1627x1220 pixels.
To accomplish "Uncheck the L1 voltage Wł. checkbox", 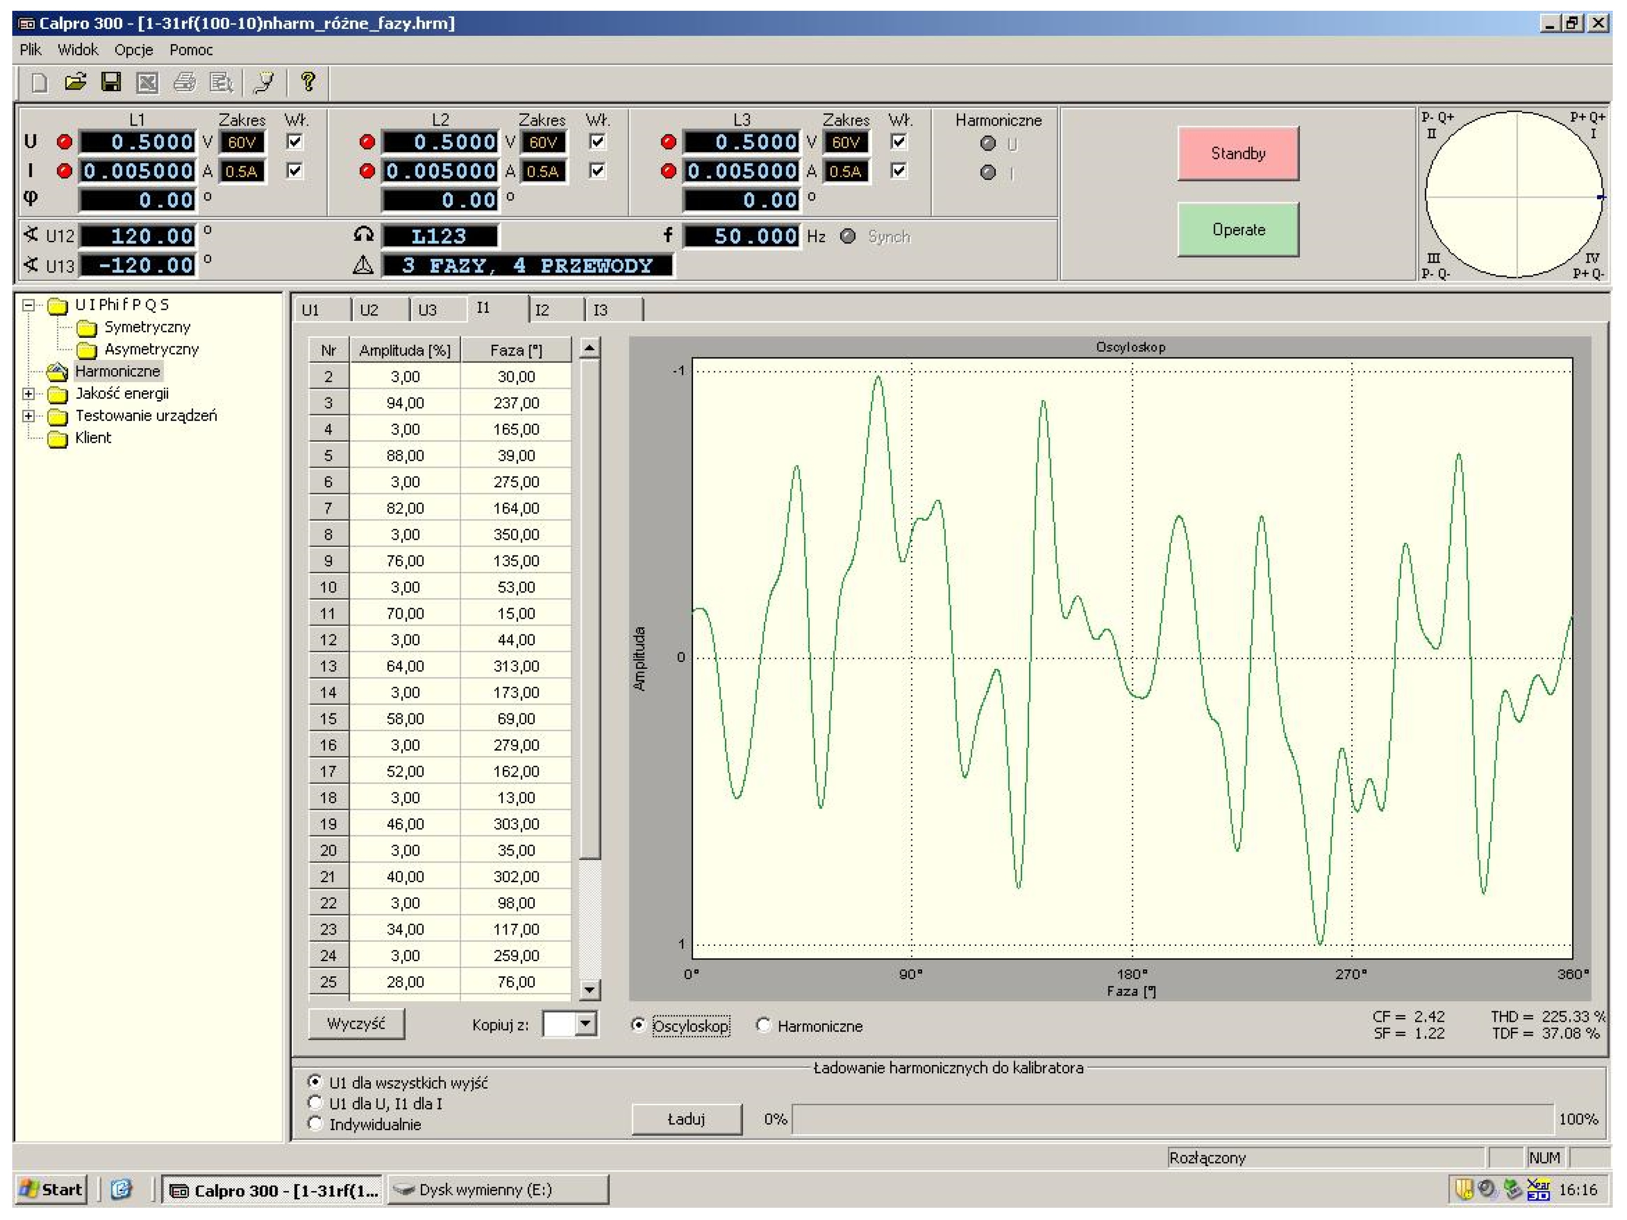I will tap(295, 141).
